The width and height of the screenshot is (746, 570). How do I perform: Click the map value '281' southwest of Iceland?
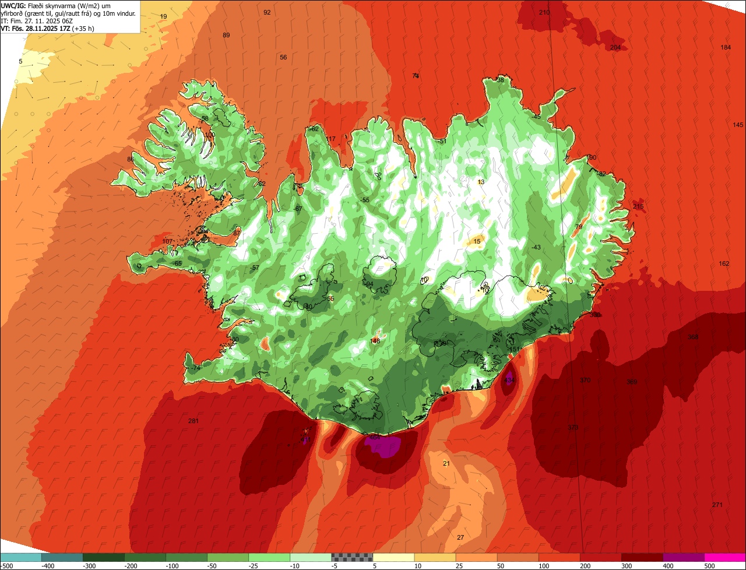coord(193,421)
